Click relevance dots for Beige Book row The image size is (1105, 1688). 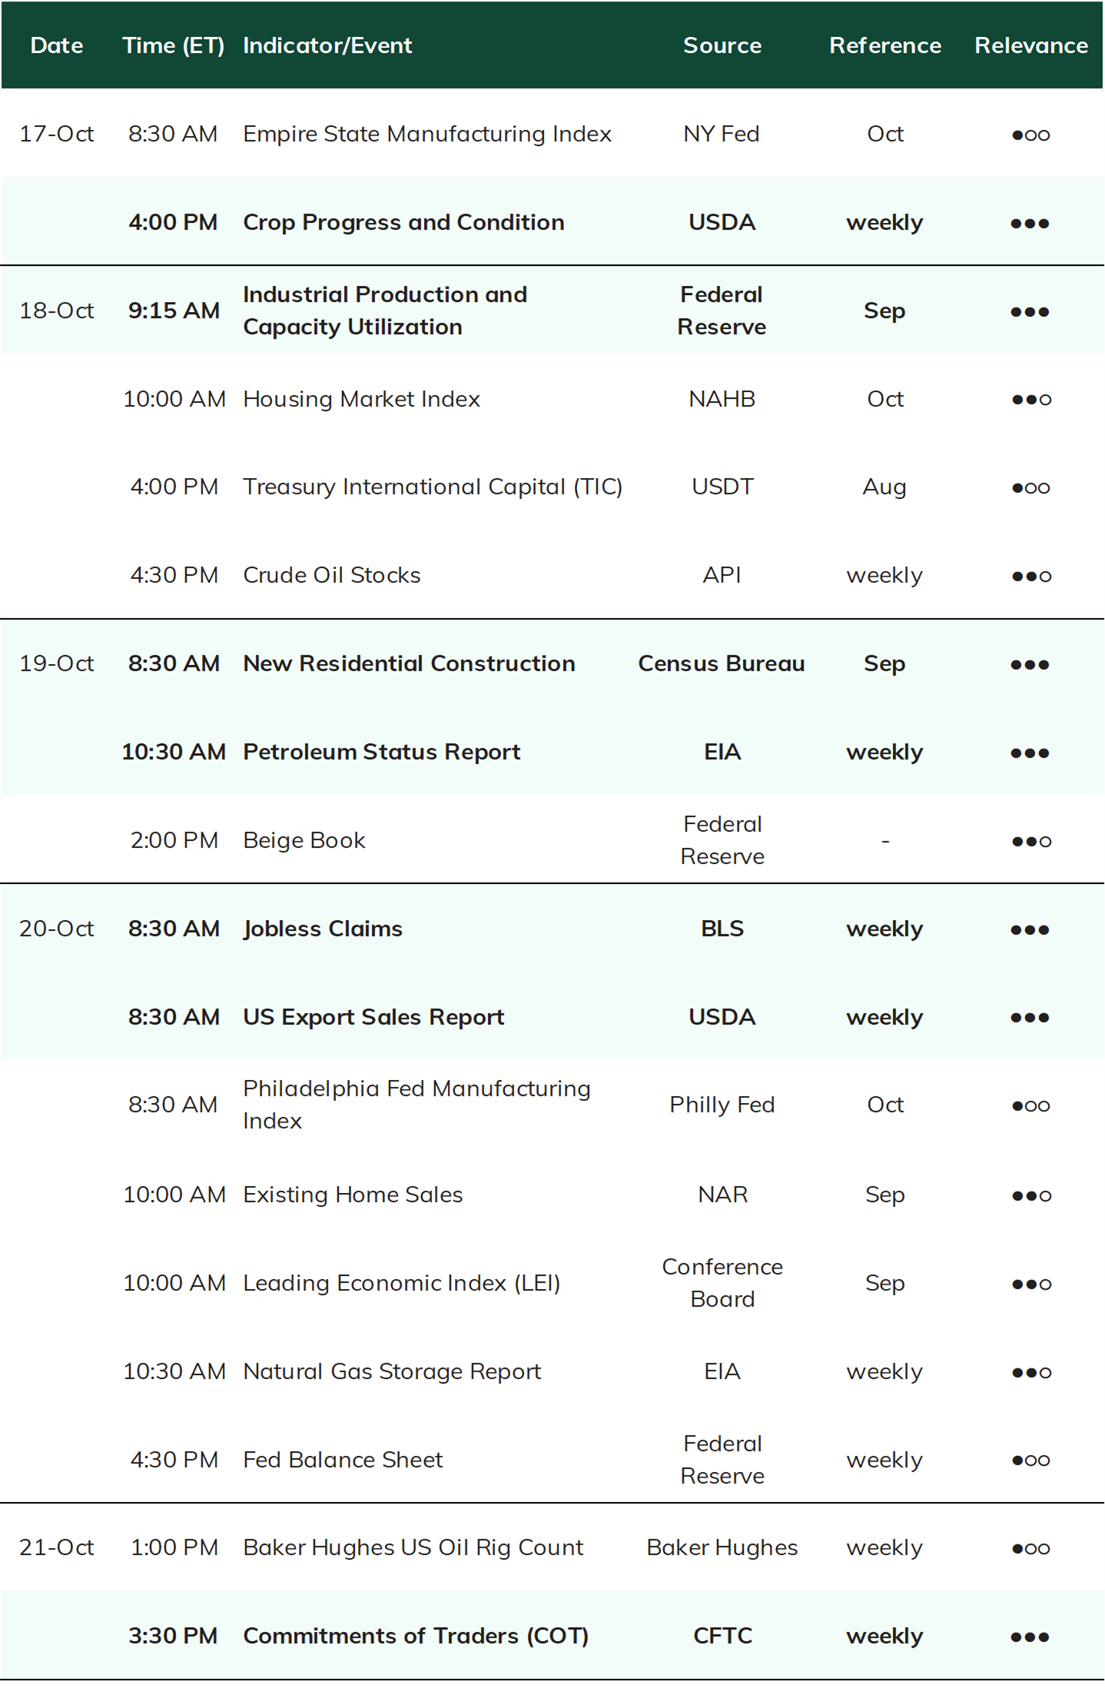(1030, 842)
